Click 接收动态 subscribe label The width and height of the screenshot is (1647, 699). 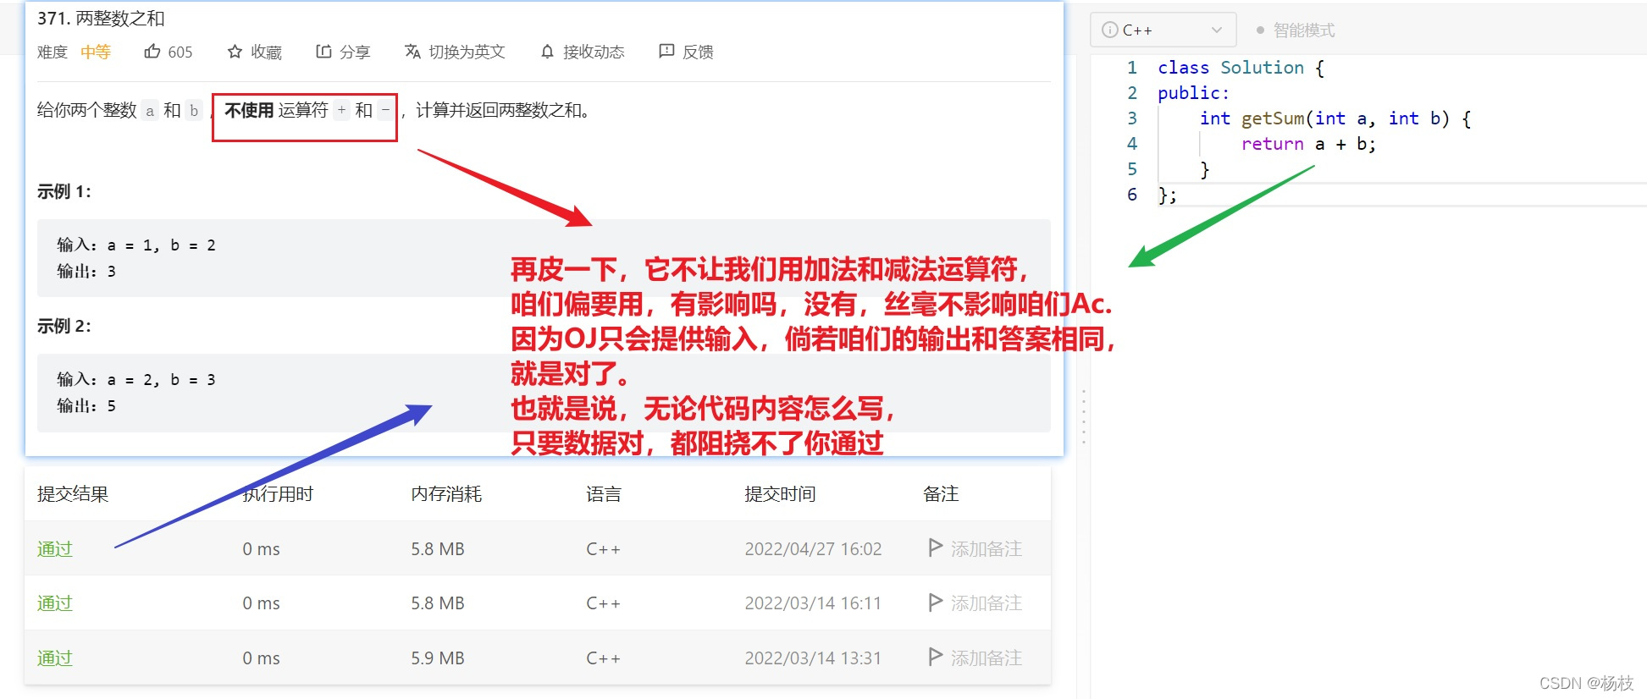tap(594, 52)
